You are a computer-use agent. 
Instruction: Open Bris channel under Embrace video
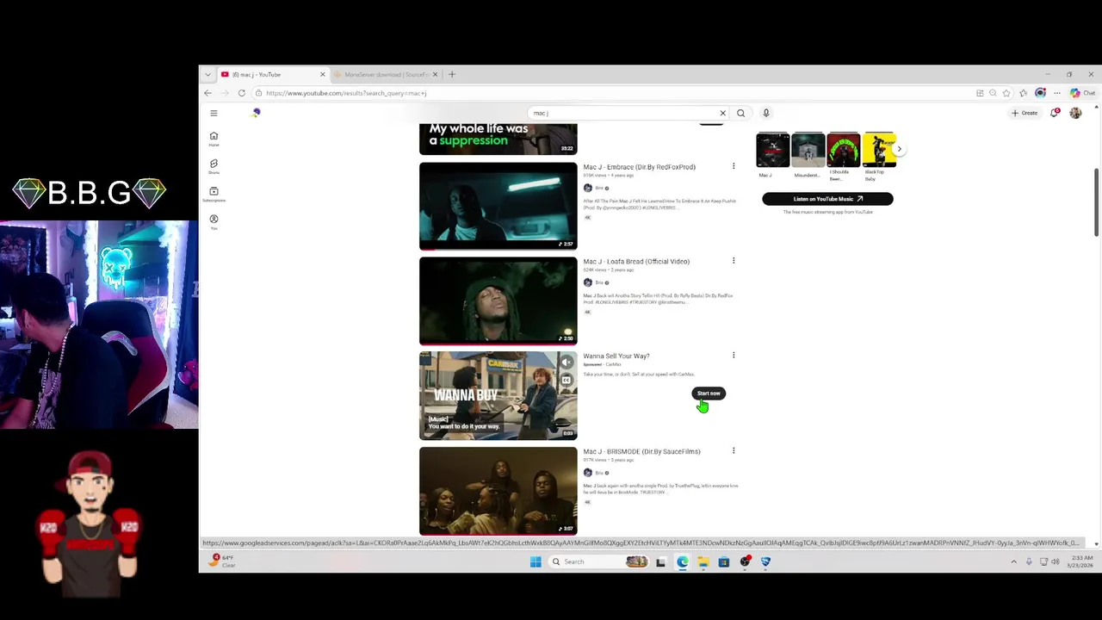pos(599,188)
